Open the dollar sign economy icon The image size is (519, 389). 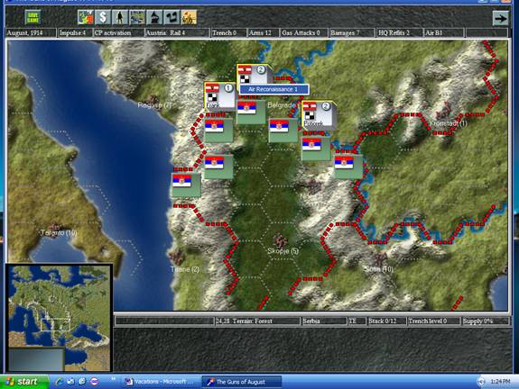tap(103, 17)
